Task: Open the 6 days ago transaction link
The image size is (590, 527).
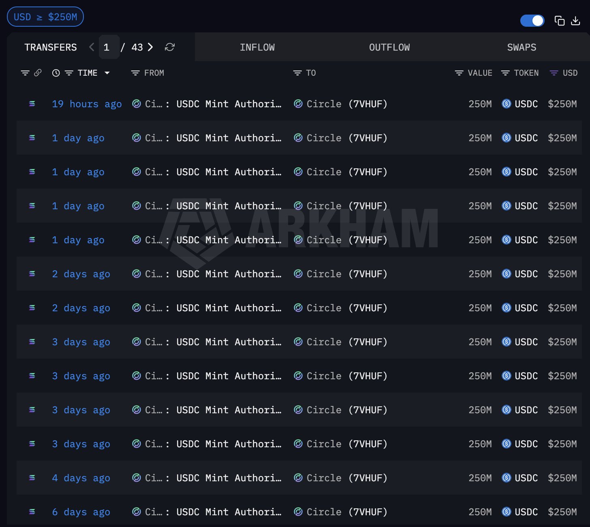Action: pyautogui.click(x=81, y=512)
